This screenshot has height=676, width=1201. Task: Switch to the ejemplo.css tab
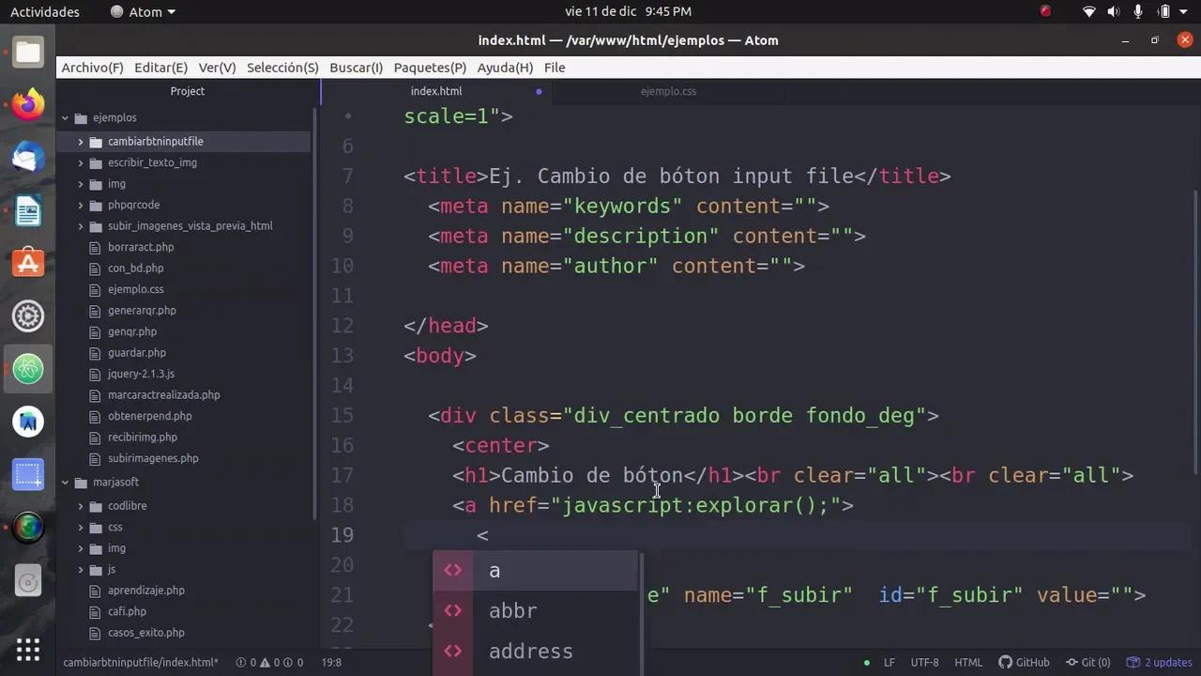668,91
